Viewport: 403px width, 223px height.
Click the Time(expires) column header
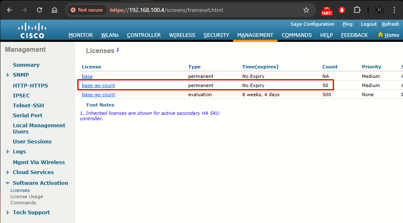[x=260, y=67]
